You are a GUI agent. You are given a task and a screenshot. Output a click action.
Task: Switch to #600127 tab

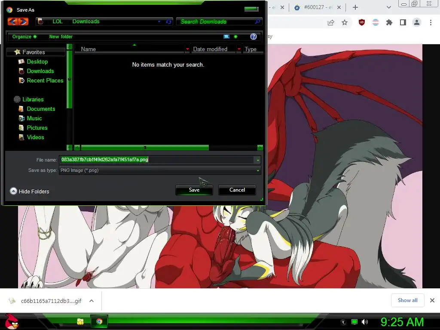[x=317, y=8]
